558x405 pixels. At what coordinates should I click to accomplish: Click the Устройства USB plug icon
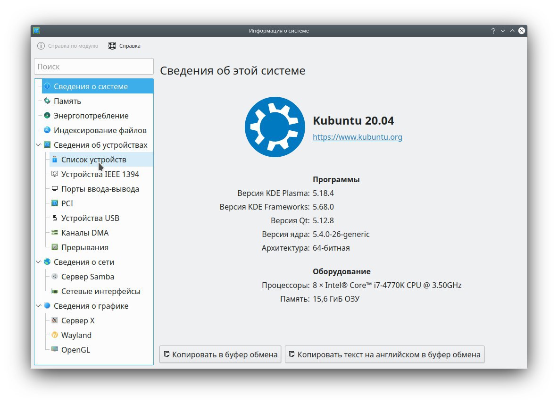pyautogui.click(x=54, y=218)
